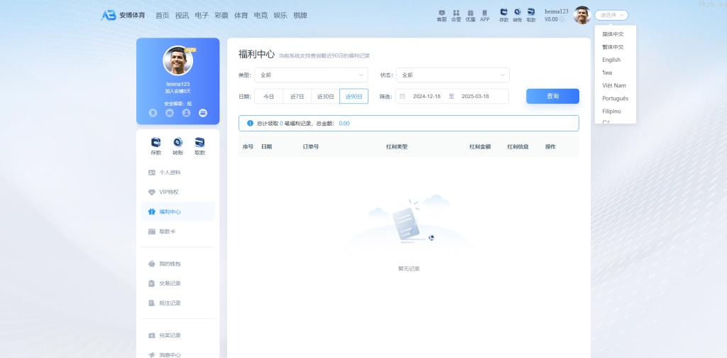Open 客服 customer service in top bar
The height and width of the screenshot is (358, 727).
click(x=442, y=15)
